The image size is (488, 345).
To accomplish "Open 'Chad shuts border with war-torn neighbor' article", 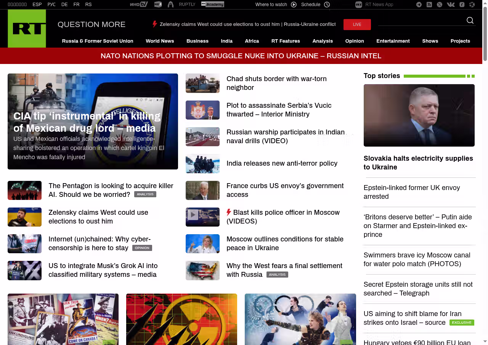I will 276,83.
